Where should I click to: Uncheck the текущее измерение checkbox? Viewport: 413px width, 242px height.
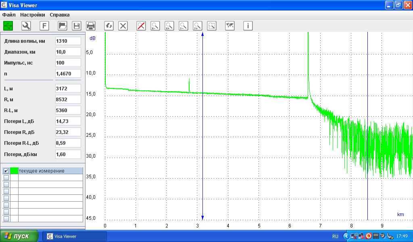click(6, 171)
